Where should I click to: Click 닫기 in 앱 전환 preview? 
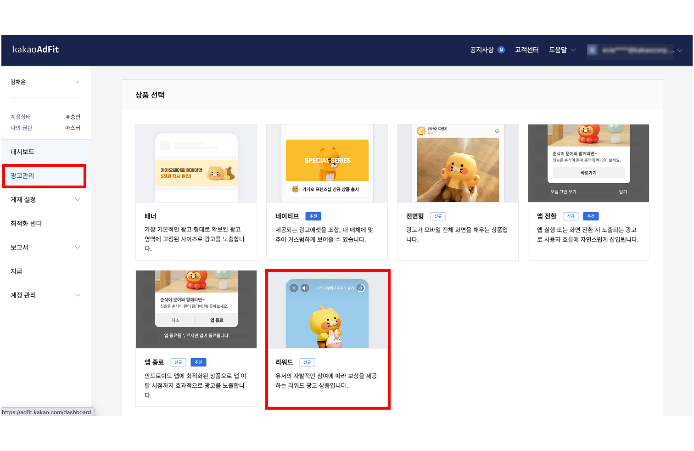pos(623,192)
